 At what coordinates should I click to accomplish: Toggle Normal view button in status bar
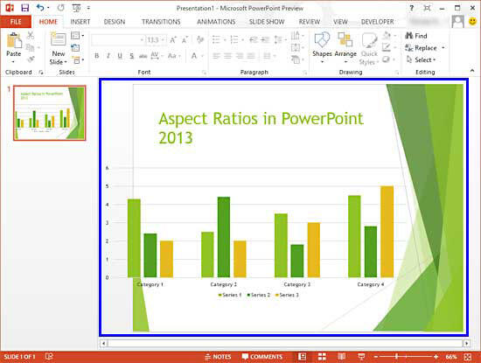[303, 357]
